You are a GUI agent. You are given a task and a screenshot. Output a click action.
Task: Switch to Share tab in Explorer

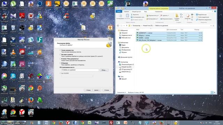136,11
